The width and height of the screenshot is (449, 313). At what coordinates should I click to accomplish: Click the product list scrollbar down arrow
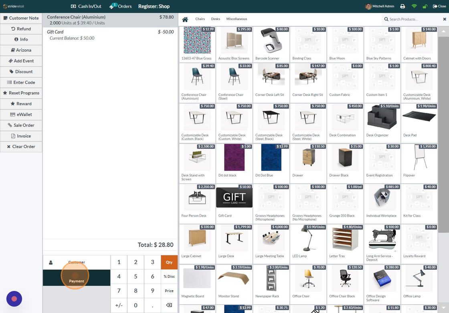tap(443, 308)
